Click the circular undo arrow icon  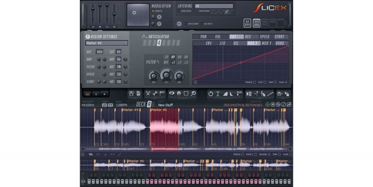click(210, 94)
